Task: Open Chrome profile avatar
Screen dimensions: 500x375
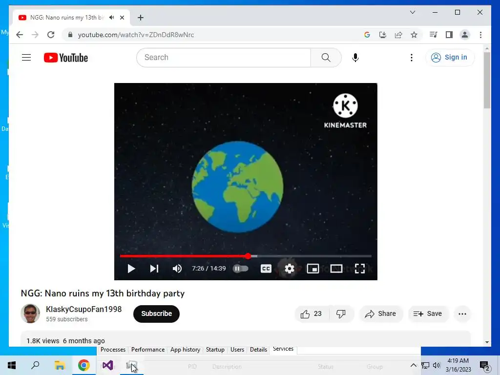Action: click(x=465, y=35)
